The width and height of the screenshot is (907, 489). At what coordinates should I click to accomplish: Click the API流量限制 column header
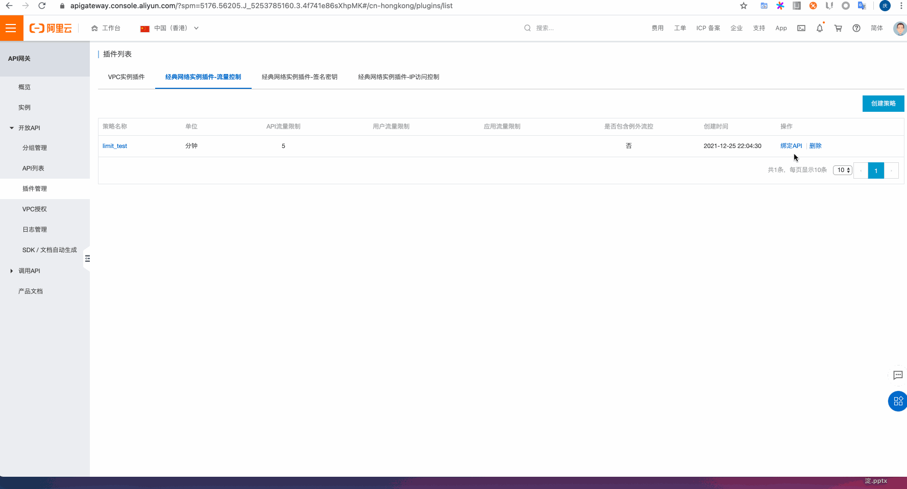click(x=283, y=127)
